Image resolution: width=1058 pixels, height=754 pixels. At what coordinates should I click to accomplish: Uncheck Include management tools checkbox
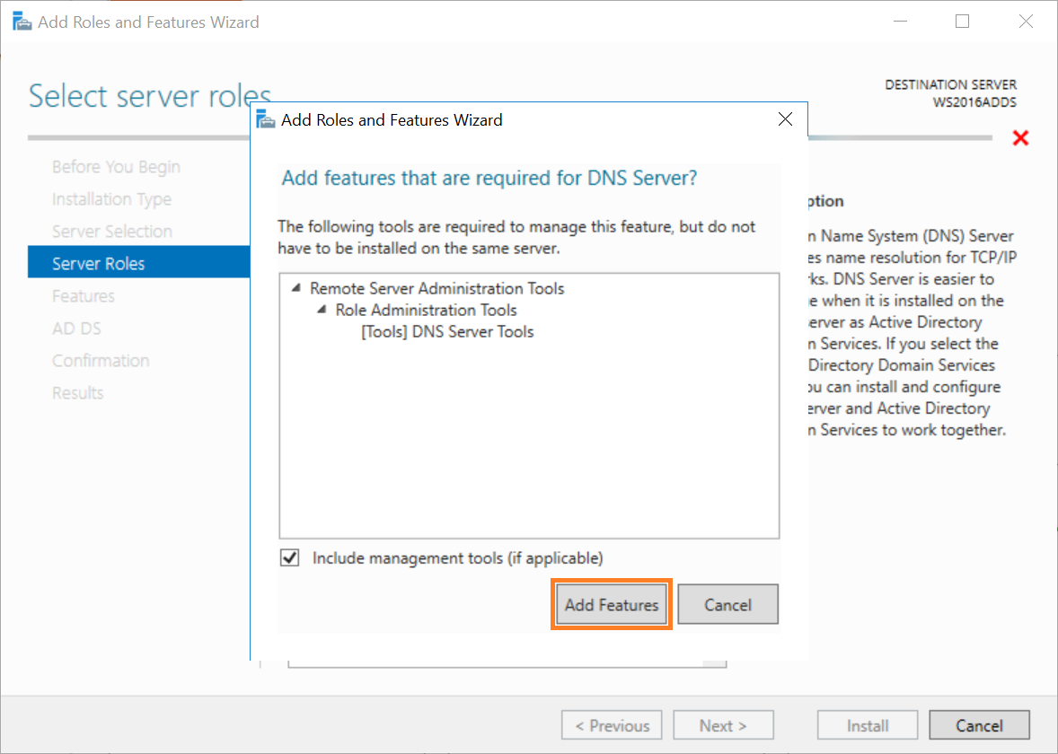(290, 557)
